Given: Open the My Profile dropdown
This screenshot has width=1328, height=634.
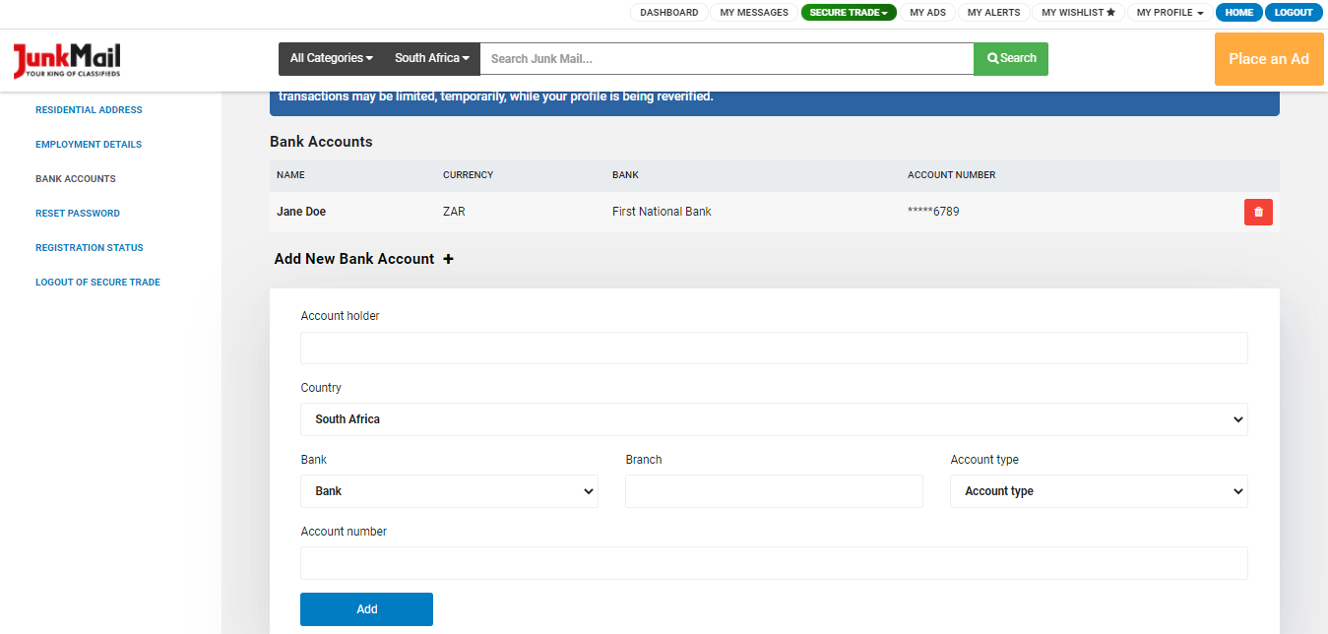Looking at the screenshot, I should (1169, 12).
